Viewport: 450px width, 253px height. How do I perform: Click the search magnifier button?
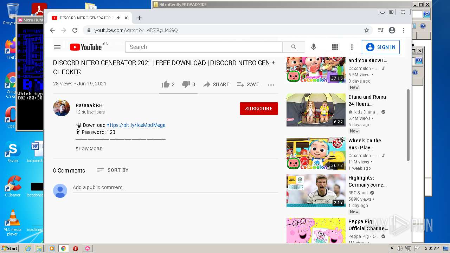pos(294,47)
